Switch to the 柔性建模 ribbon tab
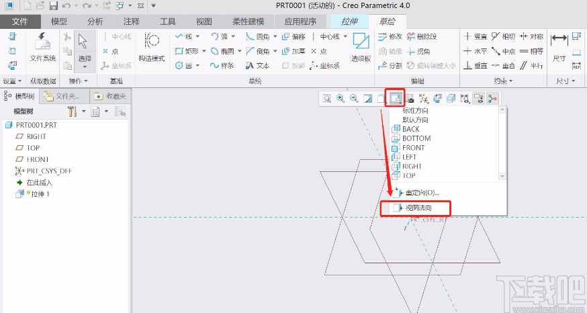The image size is (587, 313). coord(249,21)
